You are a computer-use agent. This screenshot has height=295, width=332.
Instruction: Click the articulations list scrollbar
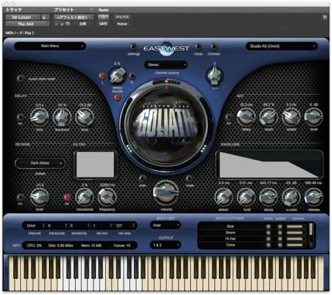pos(311,235)
